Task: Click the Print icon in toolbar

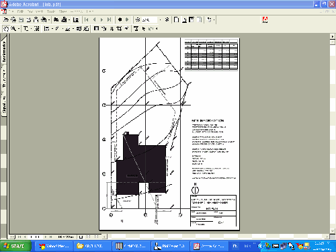Action: (29, 20)
